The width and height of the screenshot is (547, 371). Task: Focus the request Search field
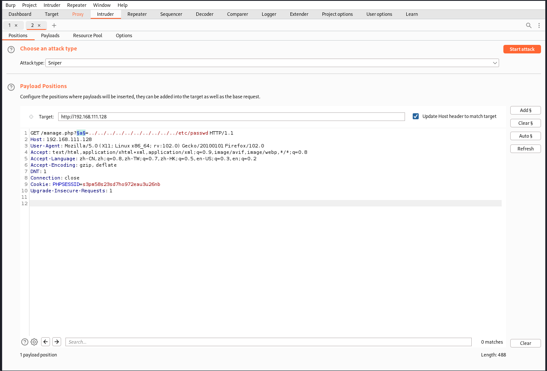coord(269,342)
